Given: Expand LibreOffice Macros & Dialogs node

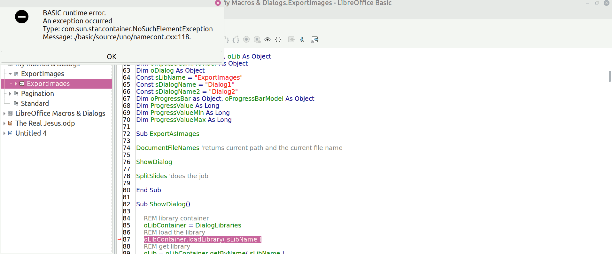Looking at the screenshot, I should point(4,114).
